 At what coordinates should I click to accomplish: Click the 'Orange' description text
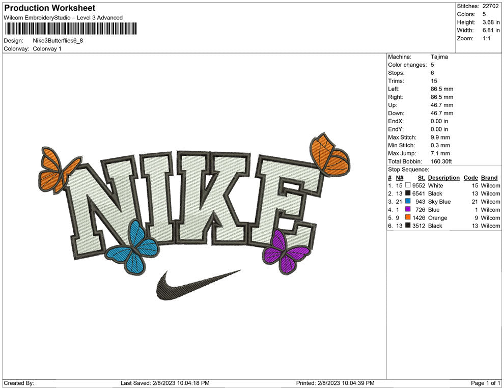[437, 217]
